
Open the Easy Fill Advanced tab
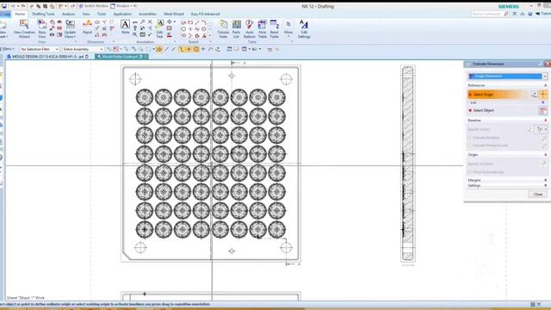coord(206,14)
